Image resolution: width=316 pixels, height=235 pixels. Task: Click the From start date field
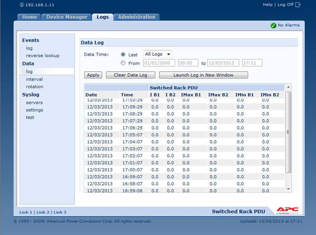coord(159,63)
